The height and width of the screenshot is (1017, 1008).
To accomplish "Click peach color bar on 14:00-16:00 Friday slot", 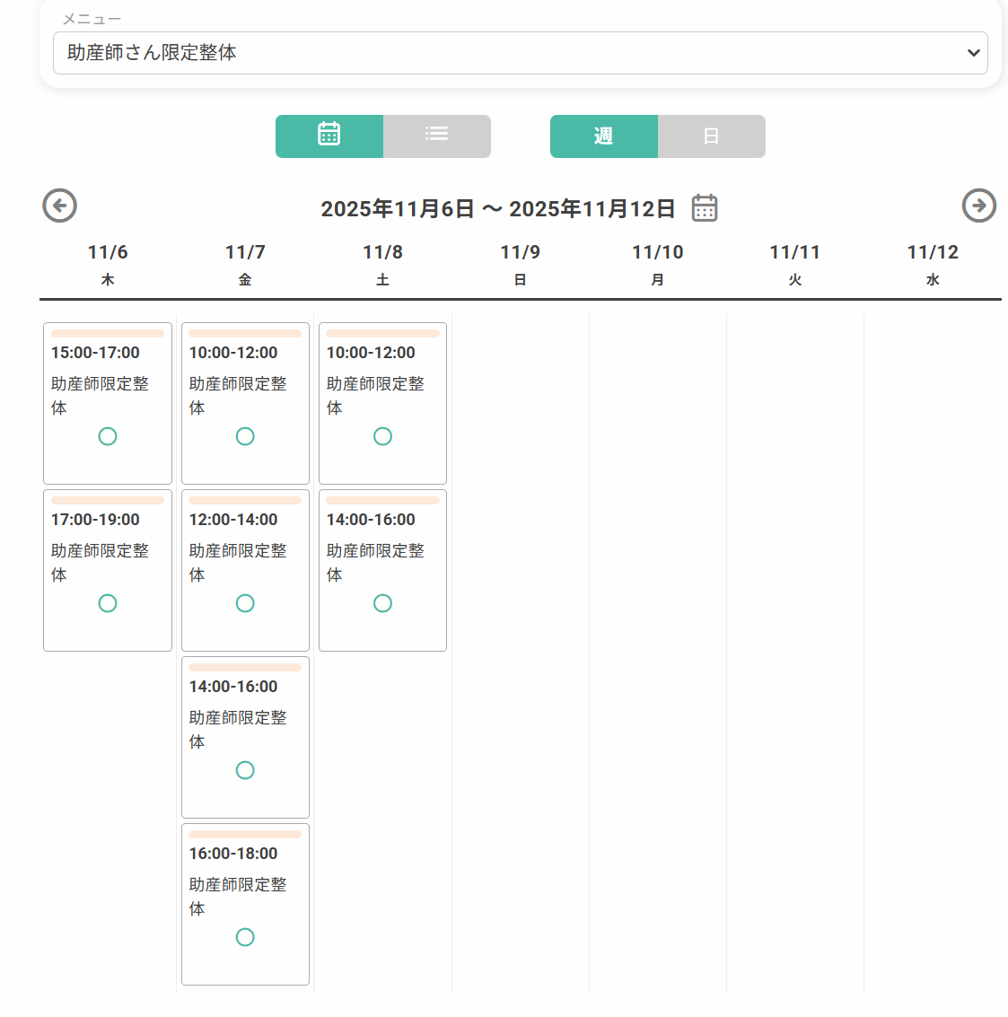I will (245, 668).
